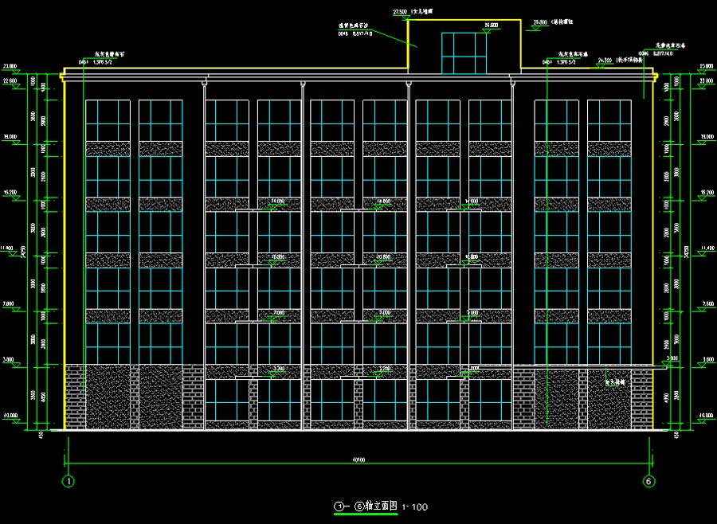The image size is (717, 524).
Task: Select the axis bubble numbered 6
Action: [x=648, y=481]
